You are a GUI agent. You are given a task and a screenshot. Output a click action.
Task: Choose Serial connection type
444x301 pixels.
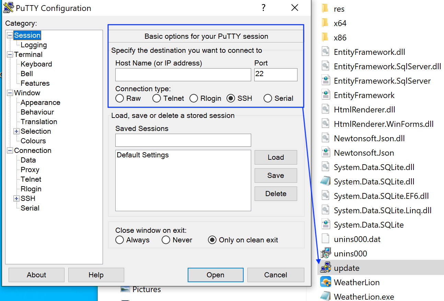pos(268,98)
